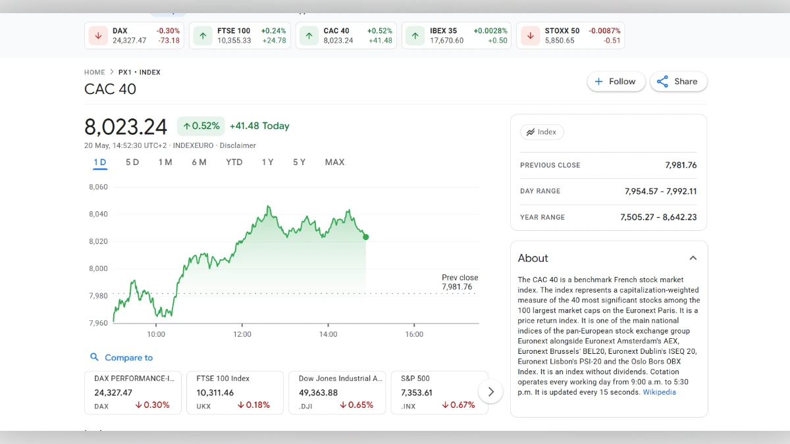
Task: Click the 8,023.24 main price value
Action: (x=126, y=126)
